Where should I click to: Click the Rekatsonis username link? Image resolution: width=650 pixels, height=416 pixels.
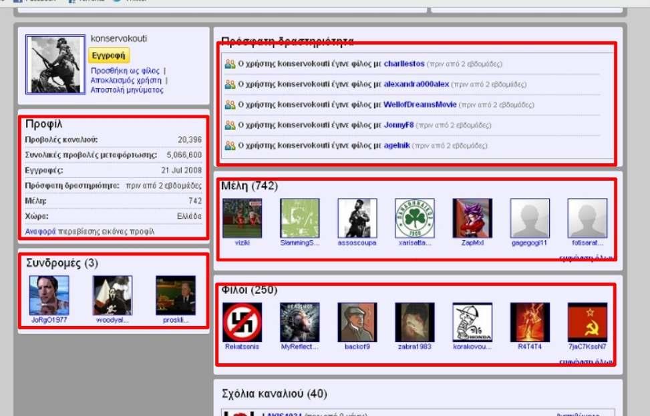242,347
